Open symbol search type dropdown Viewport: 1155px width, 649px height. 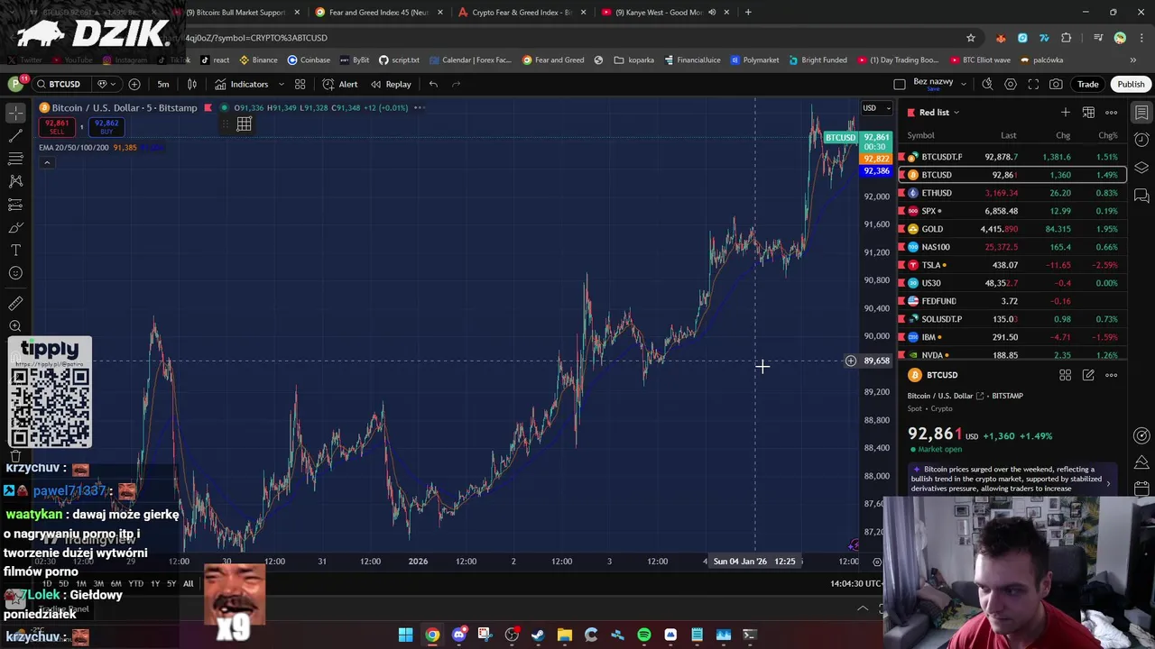[106, 84]
